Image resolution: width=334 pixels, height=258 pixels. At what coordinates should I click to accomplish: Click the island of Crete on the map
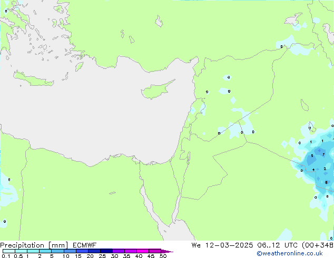pyautogui.click(x=33, y=79)
